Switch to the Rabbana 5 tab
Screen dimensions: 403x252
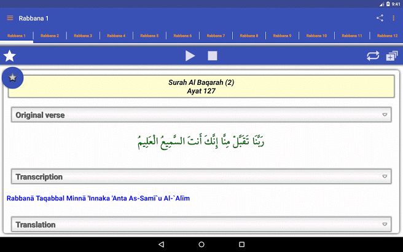click(149, 36)
